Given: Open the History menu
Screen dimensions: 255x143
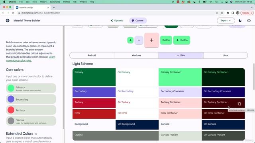Looking at the screenshot, I should 43,2.
